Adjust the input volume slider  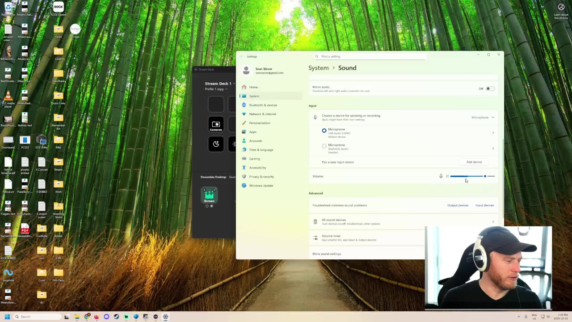tap(472, 176)
